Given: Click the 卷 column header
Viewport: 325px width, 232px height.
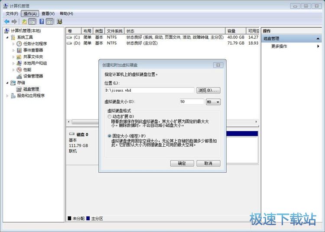Looking at the screenshot, I should point(74,31).
